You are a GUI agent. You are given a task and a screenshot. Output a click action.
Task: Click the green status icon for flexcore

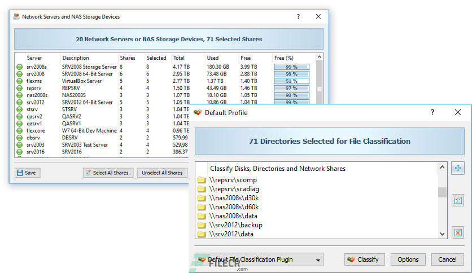[20, 130]
